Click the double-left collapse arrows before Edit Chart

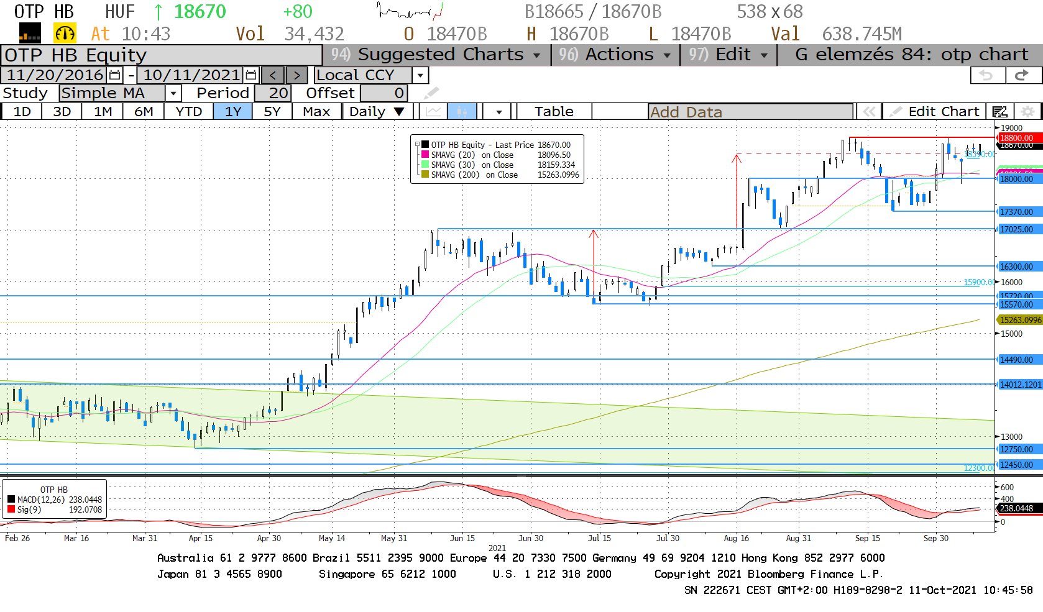click(x=869, y=112)
